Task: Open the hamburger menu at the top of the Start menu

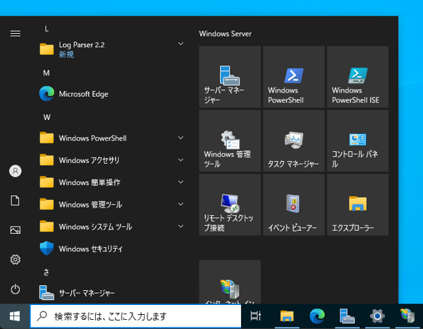Action: click(16, 33)
